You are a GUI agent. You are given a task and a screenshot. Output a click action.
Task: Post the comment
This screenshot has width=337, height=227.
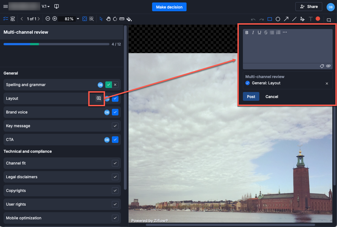(251, 97)
